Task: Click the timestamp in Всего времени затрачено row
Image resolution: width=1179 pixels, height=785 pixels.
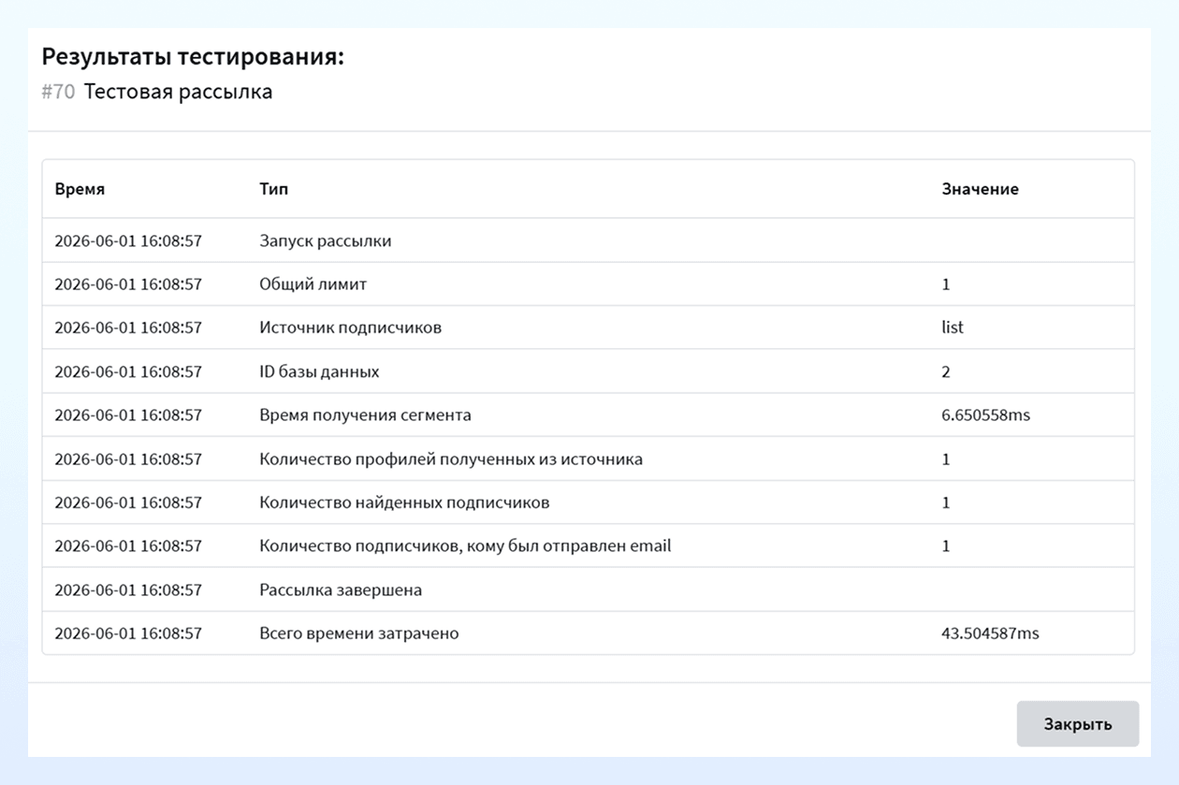Action: click(128, 633)
